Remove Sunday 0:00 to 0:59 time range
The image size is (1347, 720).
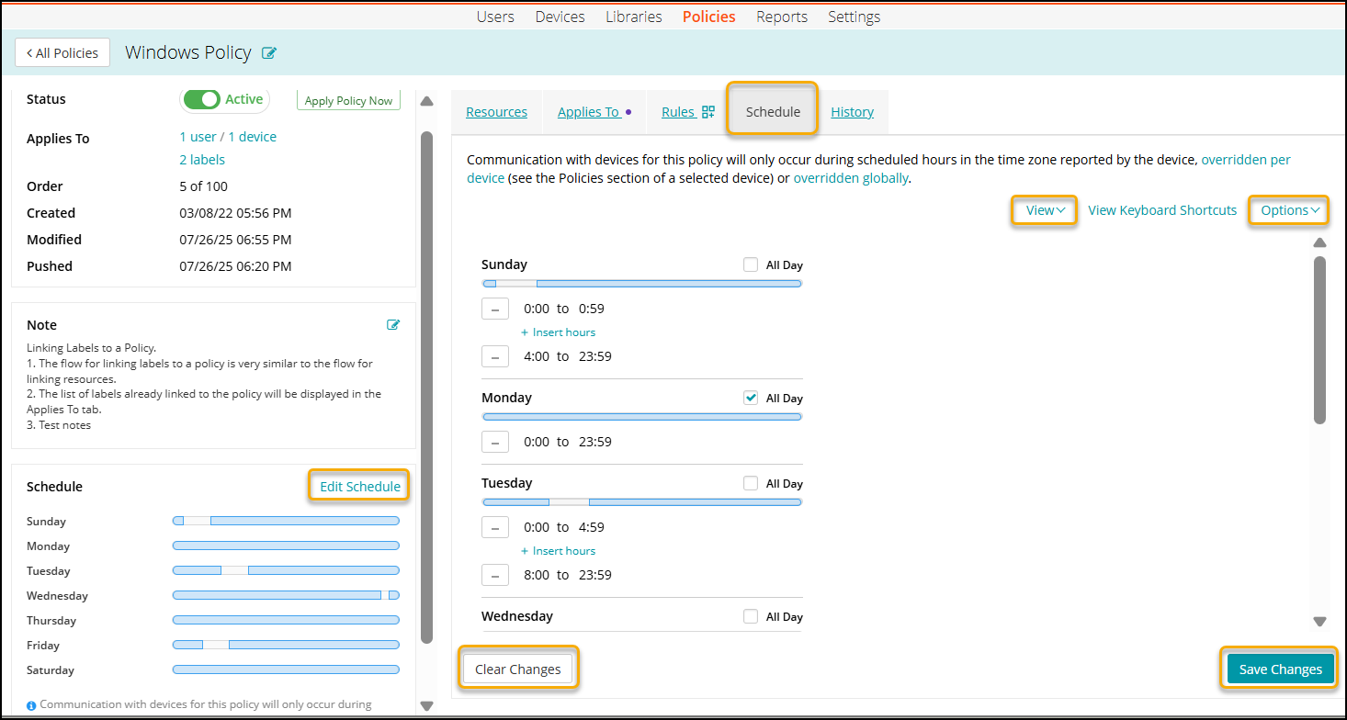pyautogui.click(x=495, y=309)
